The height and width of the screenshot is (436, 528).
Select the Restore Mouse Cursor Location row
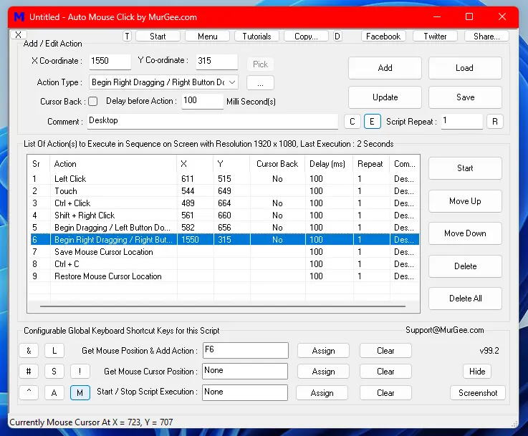(225, 276)
